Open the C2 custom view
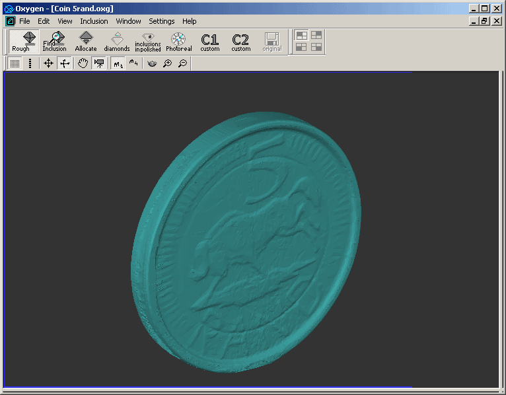 coord(240,42)
